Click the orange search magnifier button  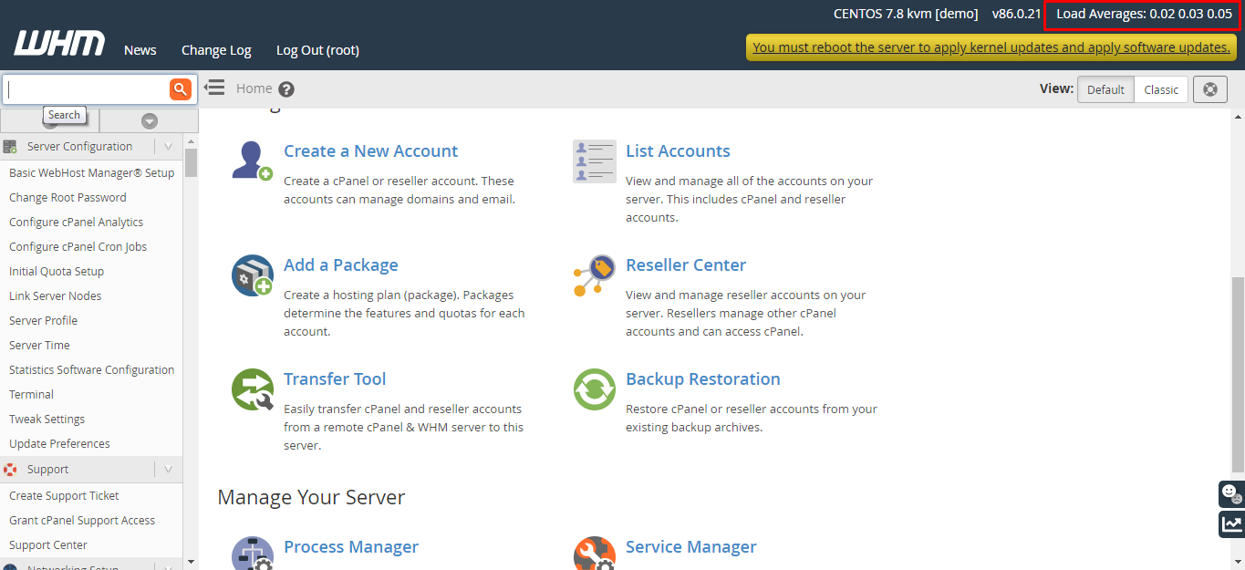pos(181,88)
